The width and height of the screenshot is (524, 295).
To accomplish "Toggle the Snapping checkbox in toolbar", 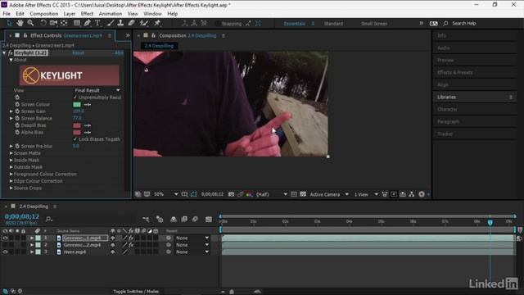I will point(218,24).
